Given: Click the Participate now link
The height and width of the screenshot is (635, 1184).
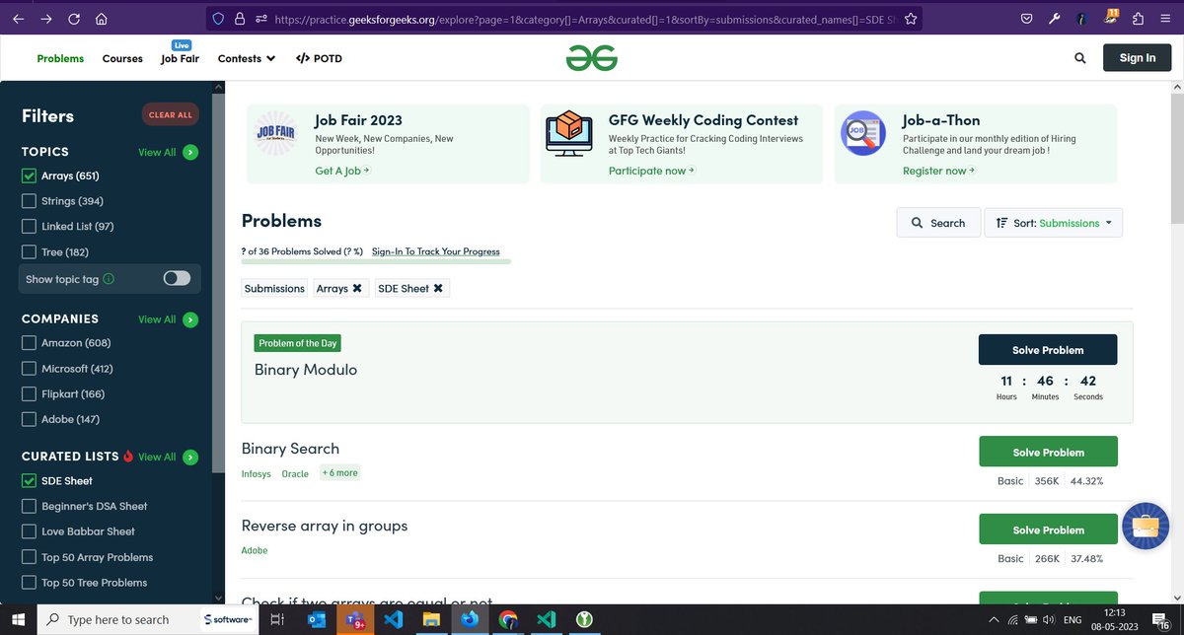Looking at the screenshot, I should click(x=651, y=171).
